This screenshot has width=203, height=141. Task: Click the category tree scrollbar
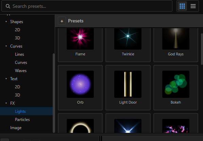click(54, 93)
